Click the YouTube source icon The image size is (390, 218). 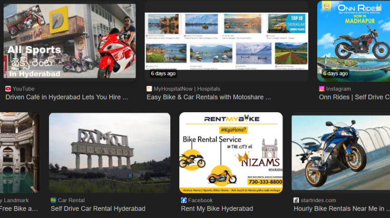click(x=8, y=89)
